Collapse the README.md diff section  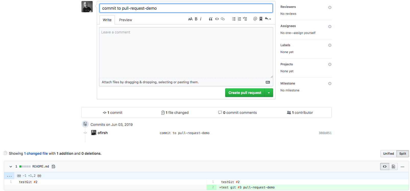[x=11, y=167]
